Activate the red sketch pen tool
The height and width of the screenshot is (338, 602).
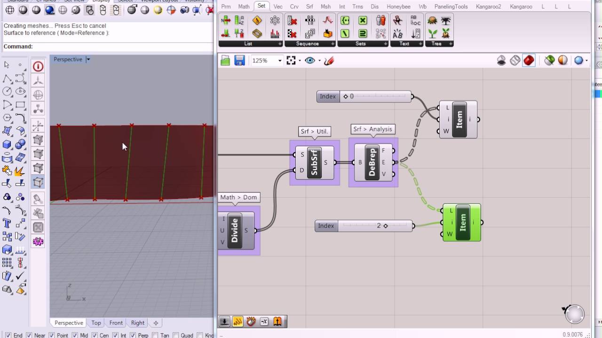coord(329,61)
